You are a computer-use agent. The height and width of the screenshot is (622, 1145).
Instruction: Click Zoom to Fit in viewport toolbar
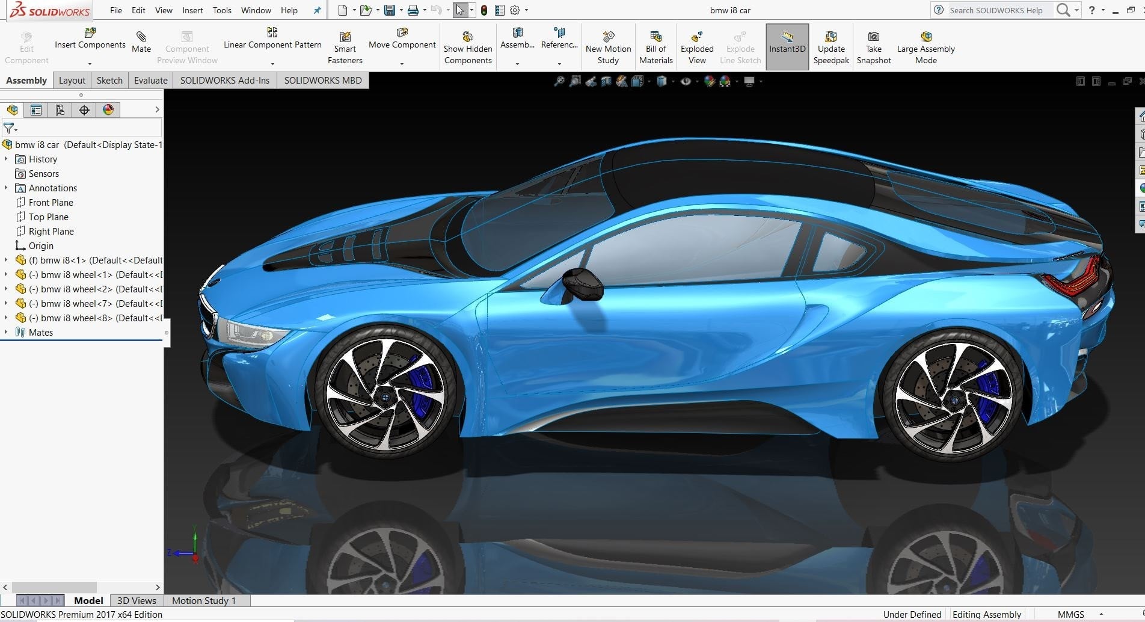point(559,81)
